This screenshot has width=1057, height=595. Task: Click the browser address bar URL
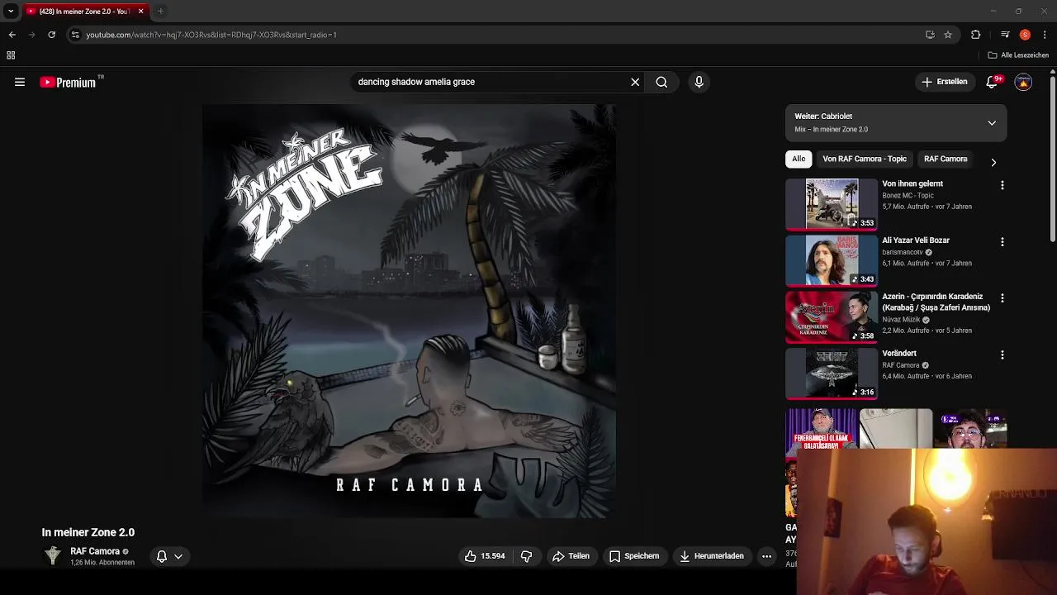(211, 35)
